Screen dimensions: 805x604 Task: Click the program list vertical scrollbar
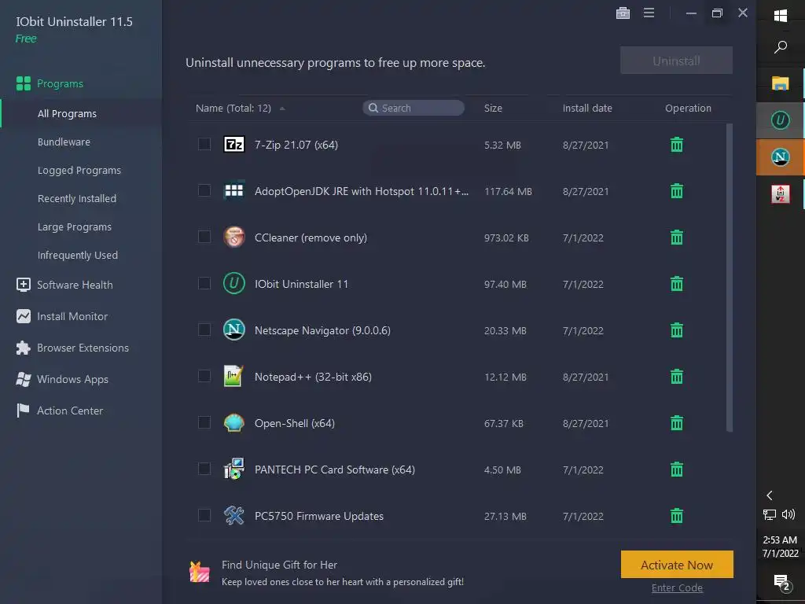tap(729, 278)
